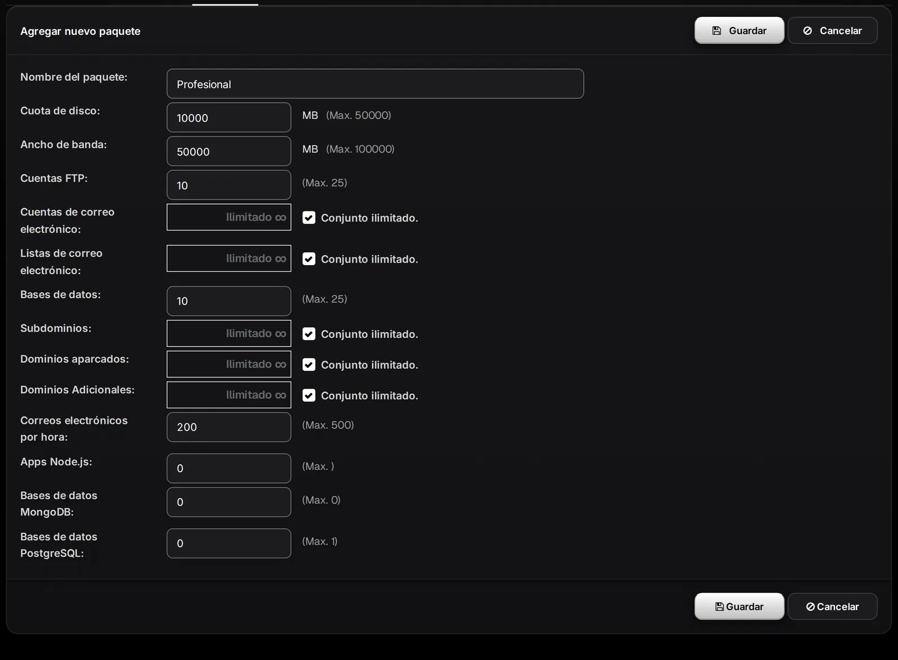Screen dimensions: 898x660
Task: Click the '(Max. 0)' hint text
Action: [x=321, y=500]
